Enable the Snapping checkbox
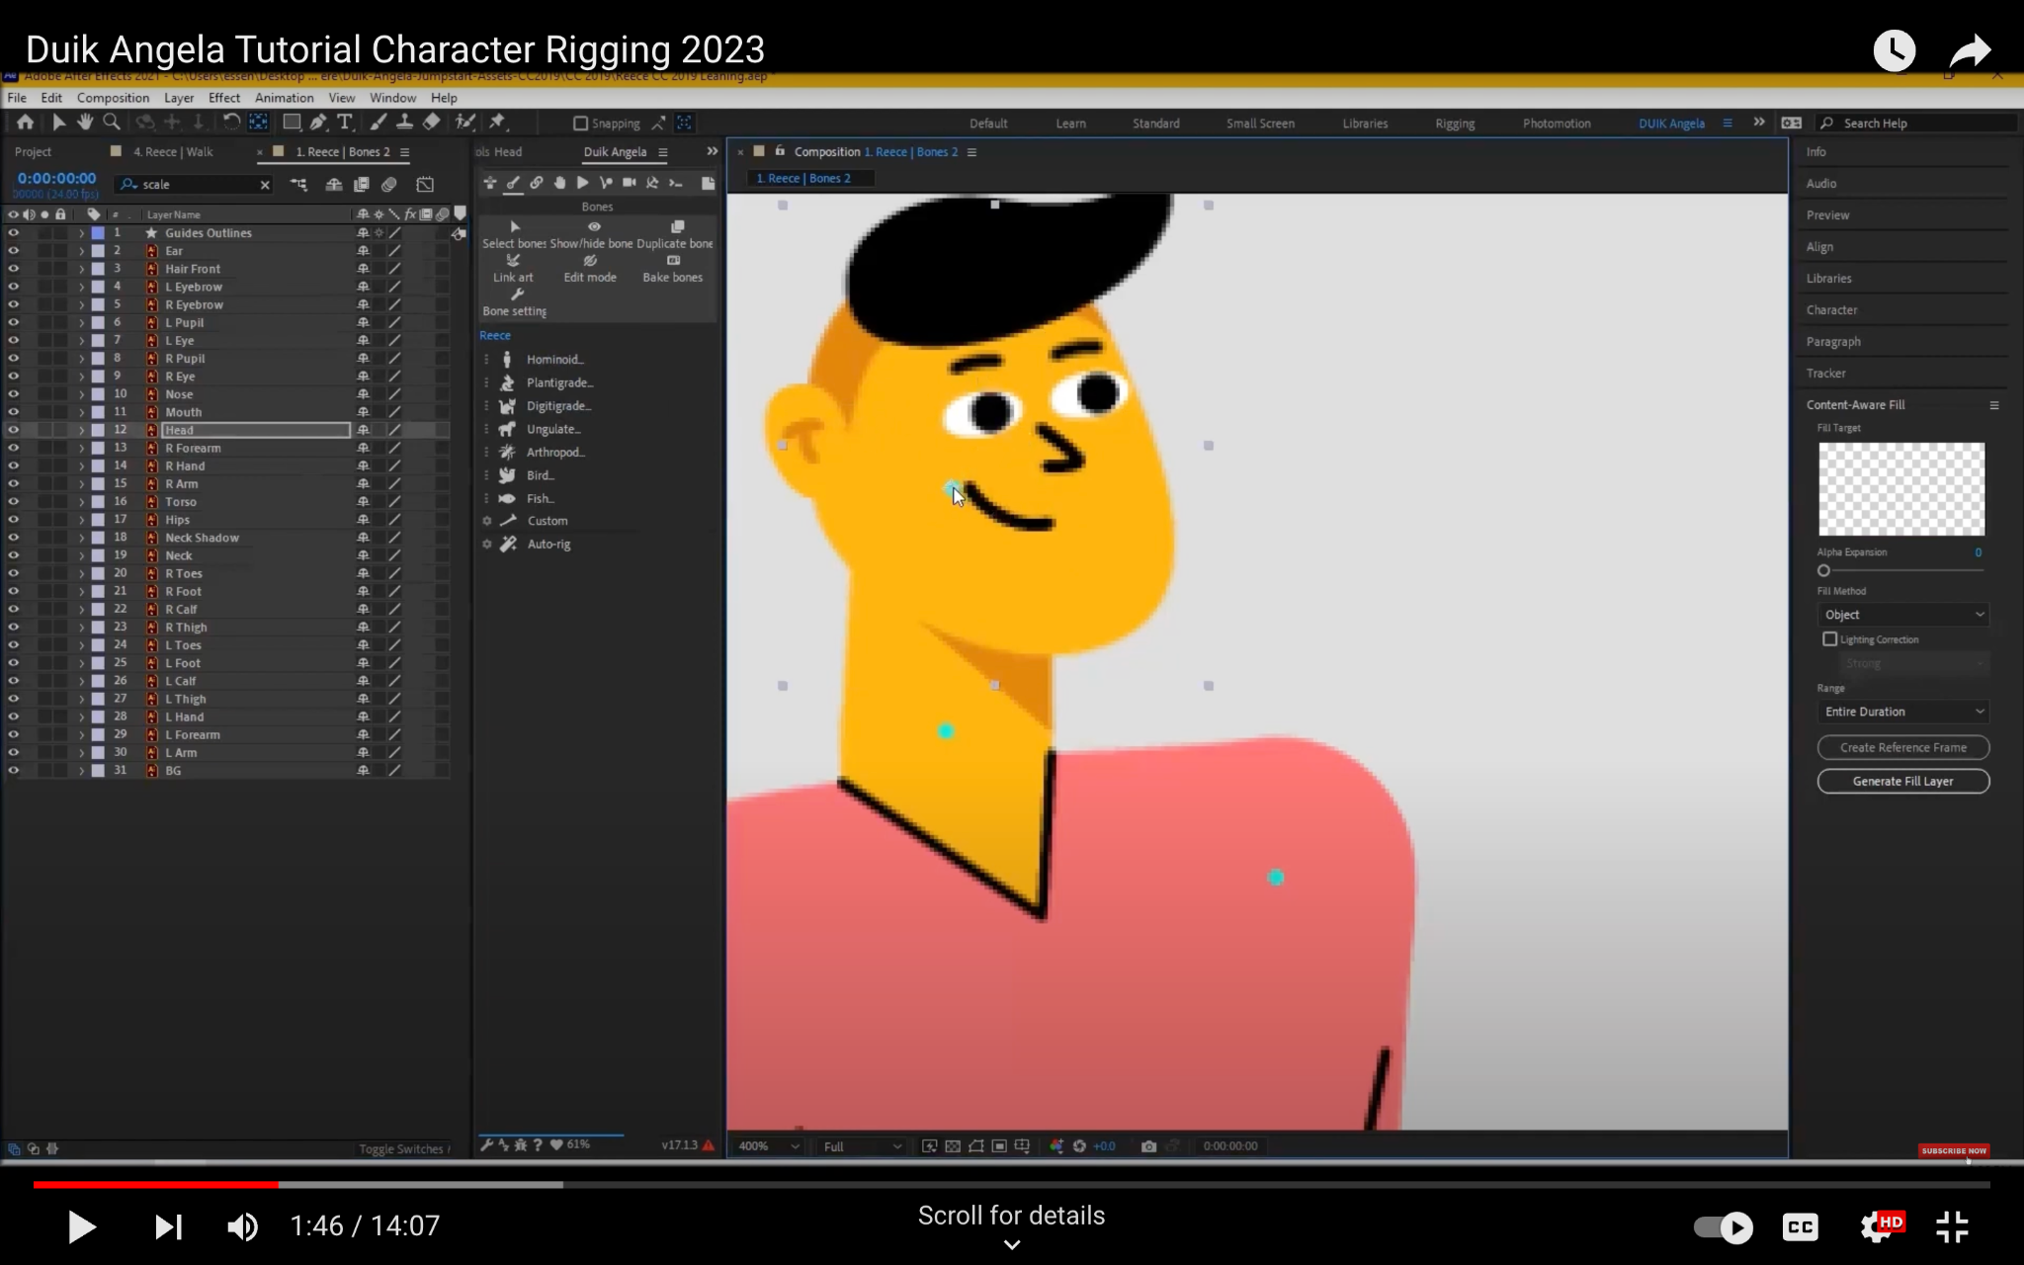 pyautogui.click(x=581, y=124)
